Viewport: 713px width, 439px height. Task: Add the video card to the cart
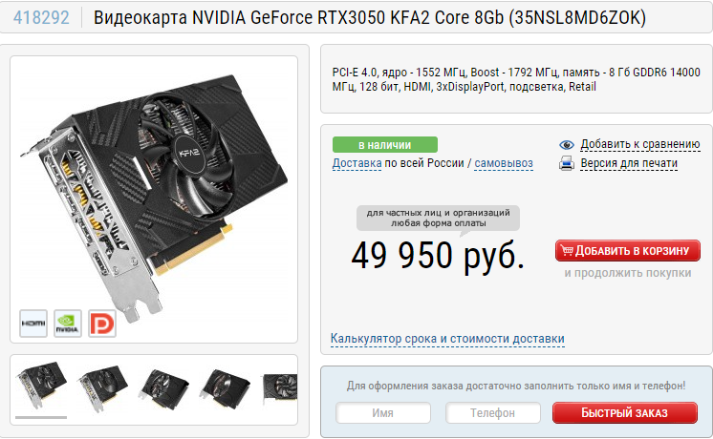click(x=628, y=251)
